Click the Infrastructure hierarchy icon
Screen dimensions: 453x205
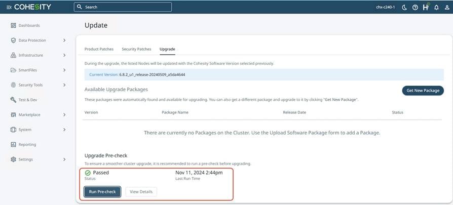[13, 55]
